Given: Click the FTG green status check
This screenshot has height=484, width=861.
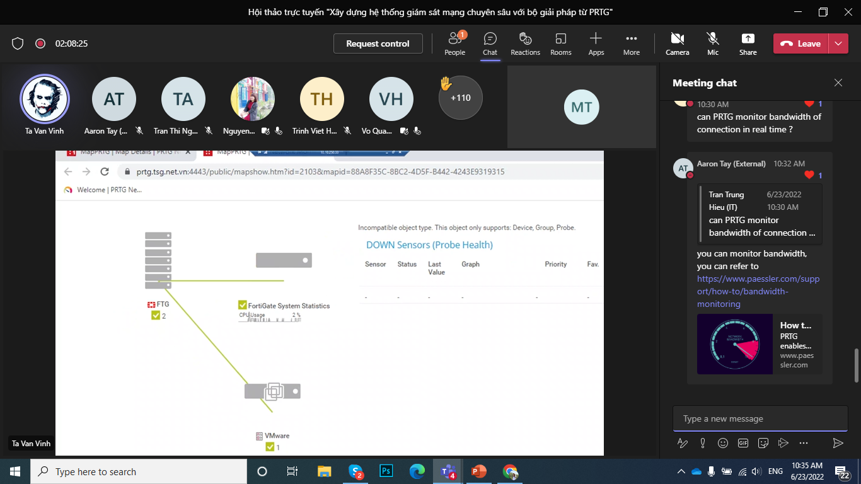Looking at the screenshot, I should click(156, 315).
